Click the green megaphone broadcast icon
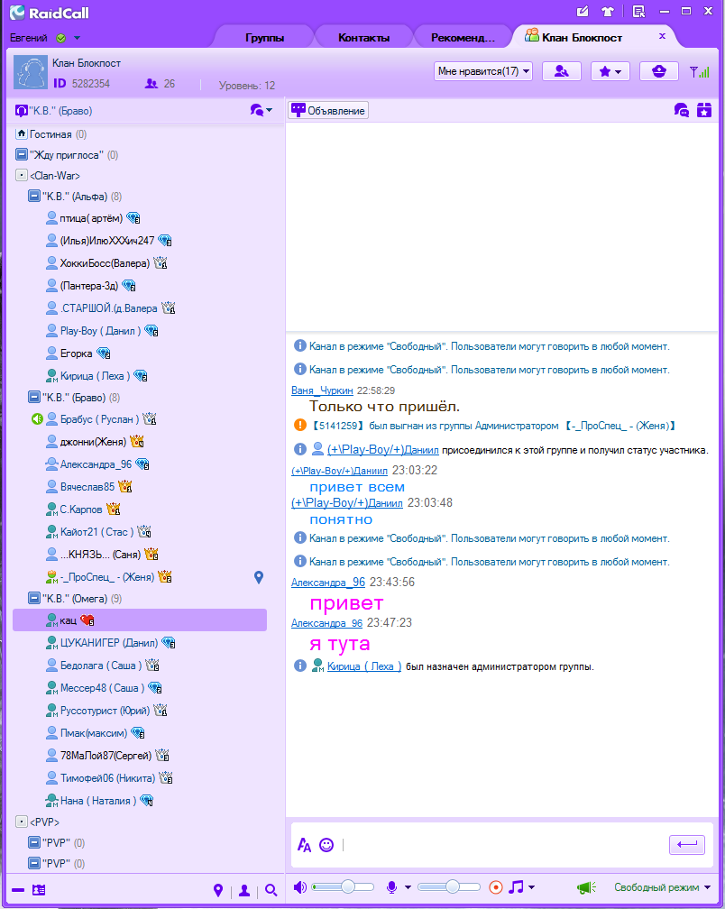 (x=586, y=887)
